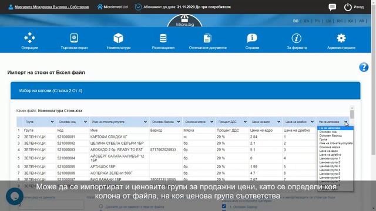376x211 pixels.
Task: Open the owner account name link
Action: [52, 7]
